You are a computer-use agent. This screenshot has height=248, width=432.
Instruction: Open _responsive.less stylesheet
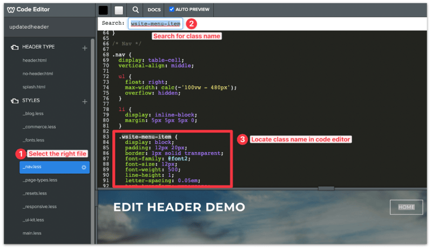pyautogui.click(x=39, y=206)
